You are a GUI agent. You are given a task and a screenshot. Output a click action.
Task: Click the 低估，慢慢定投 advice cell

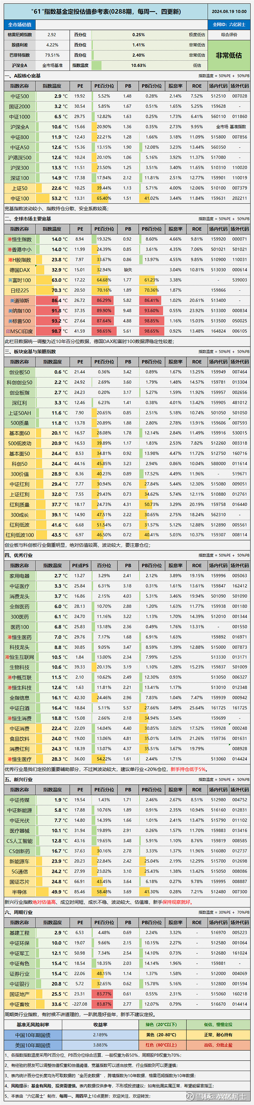coord(218,1024)
